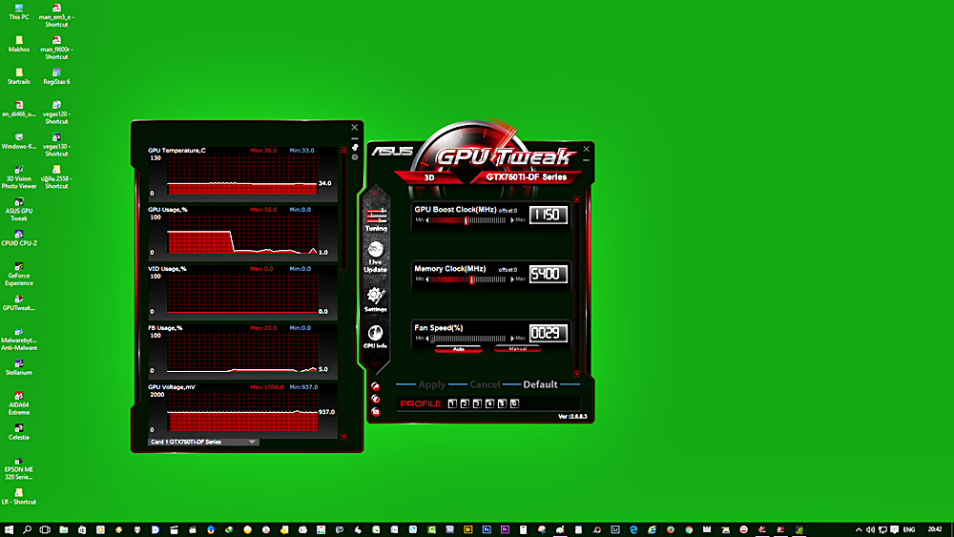Viewport: 954px width, 537px height.
Task: Increase Memory Clock with right arrow
Action: point(511,279)
